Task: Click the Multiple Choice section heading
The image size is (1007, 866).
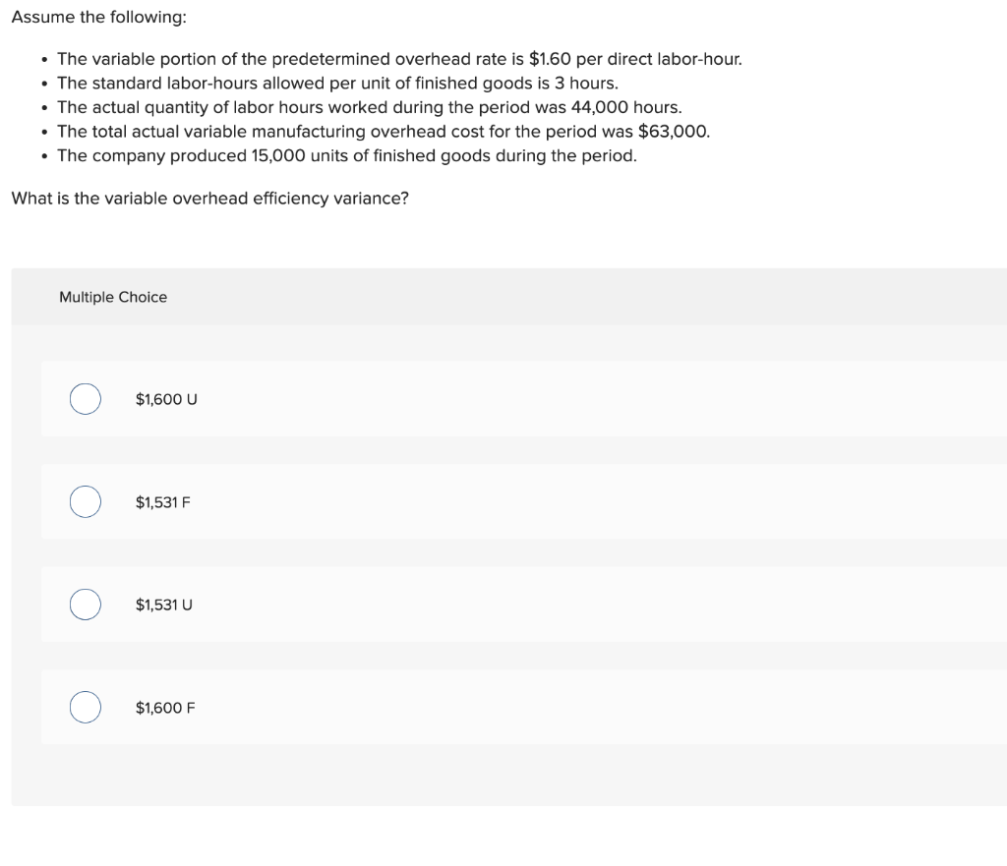Action: click(113, 297)
